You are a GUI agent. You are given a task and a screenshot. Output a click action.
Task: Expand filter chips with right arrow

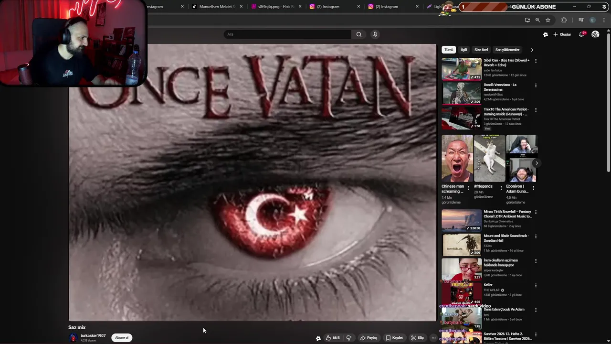coord(532,50)
